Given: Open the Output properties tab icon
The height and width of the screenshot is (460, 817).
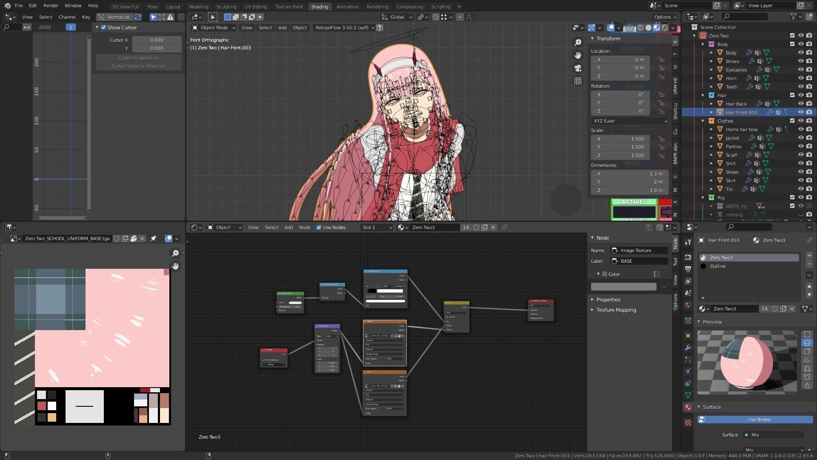Looking at the screenshot, I should pyautogui.click(x=688, y=269).
